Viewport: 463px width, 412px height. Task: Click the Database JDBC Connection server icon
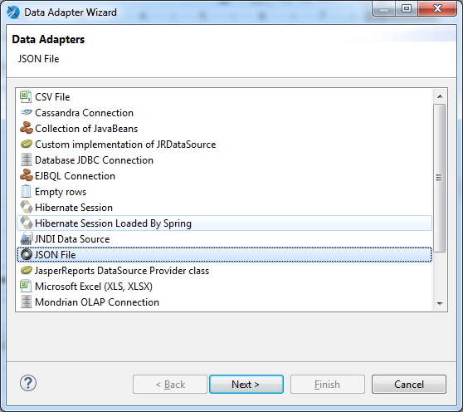(x=27, y=159)
